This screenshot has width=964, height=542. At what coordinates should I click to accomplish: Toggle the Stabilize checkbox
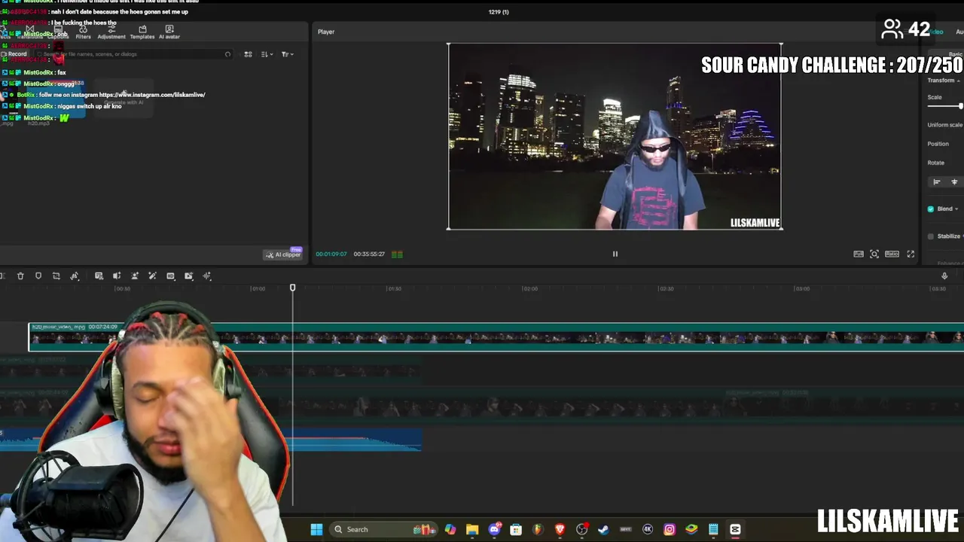click(931, 236)
